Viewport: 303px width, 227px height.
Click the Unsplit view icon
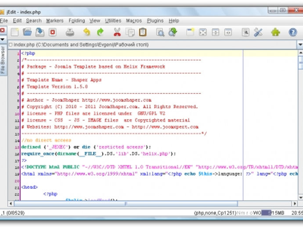(x=203, y=32)
